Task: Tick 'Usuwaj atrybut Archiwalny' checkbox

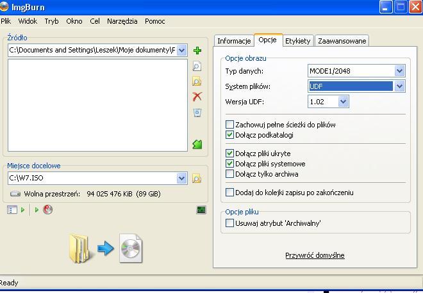Action: [x=230, y=223]
